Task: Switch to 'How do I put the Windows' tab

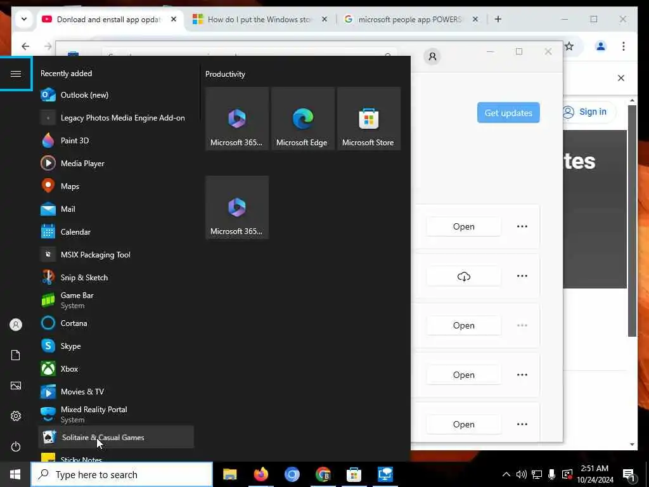Action: pyautogui.click(x=259, y=20)
